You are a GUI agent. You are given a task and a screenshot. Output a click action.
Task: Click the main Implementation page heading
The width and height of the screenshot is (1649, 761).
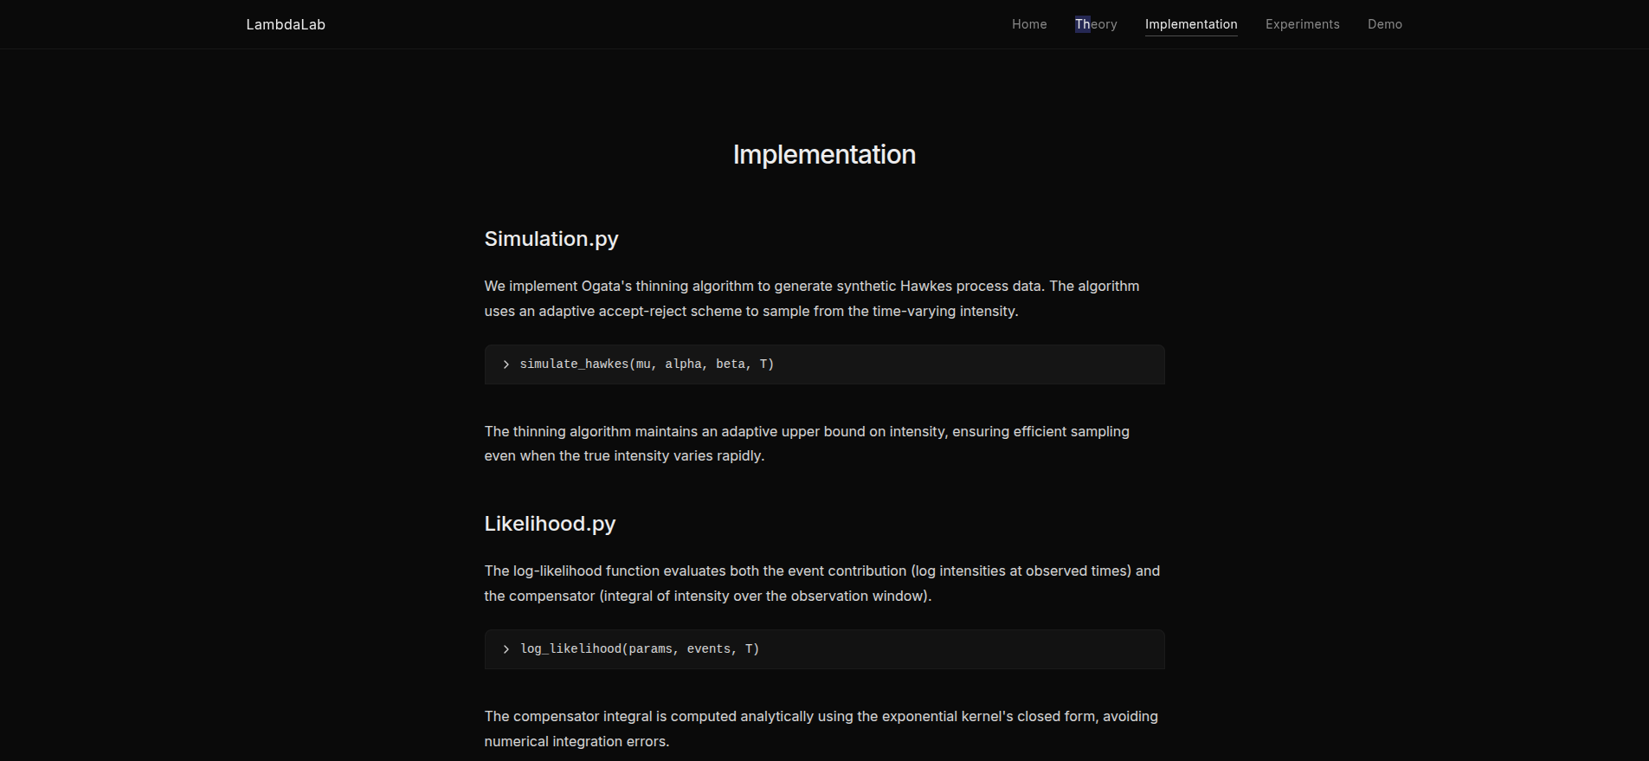click(824, 154)
